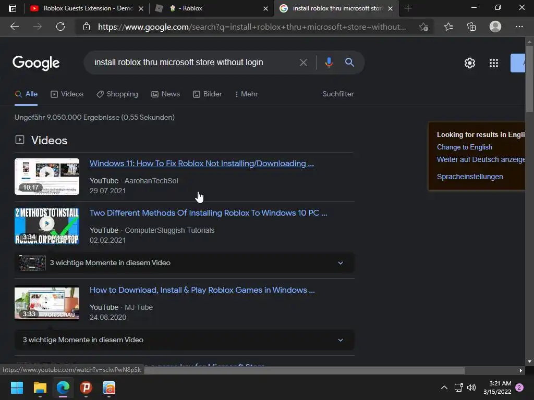Open the Mehr dropdown menu
Image resolution: width=534 pixels, height=400 pixels.
246,94
